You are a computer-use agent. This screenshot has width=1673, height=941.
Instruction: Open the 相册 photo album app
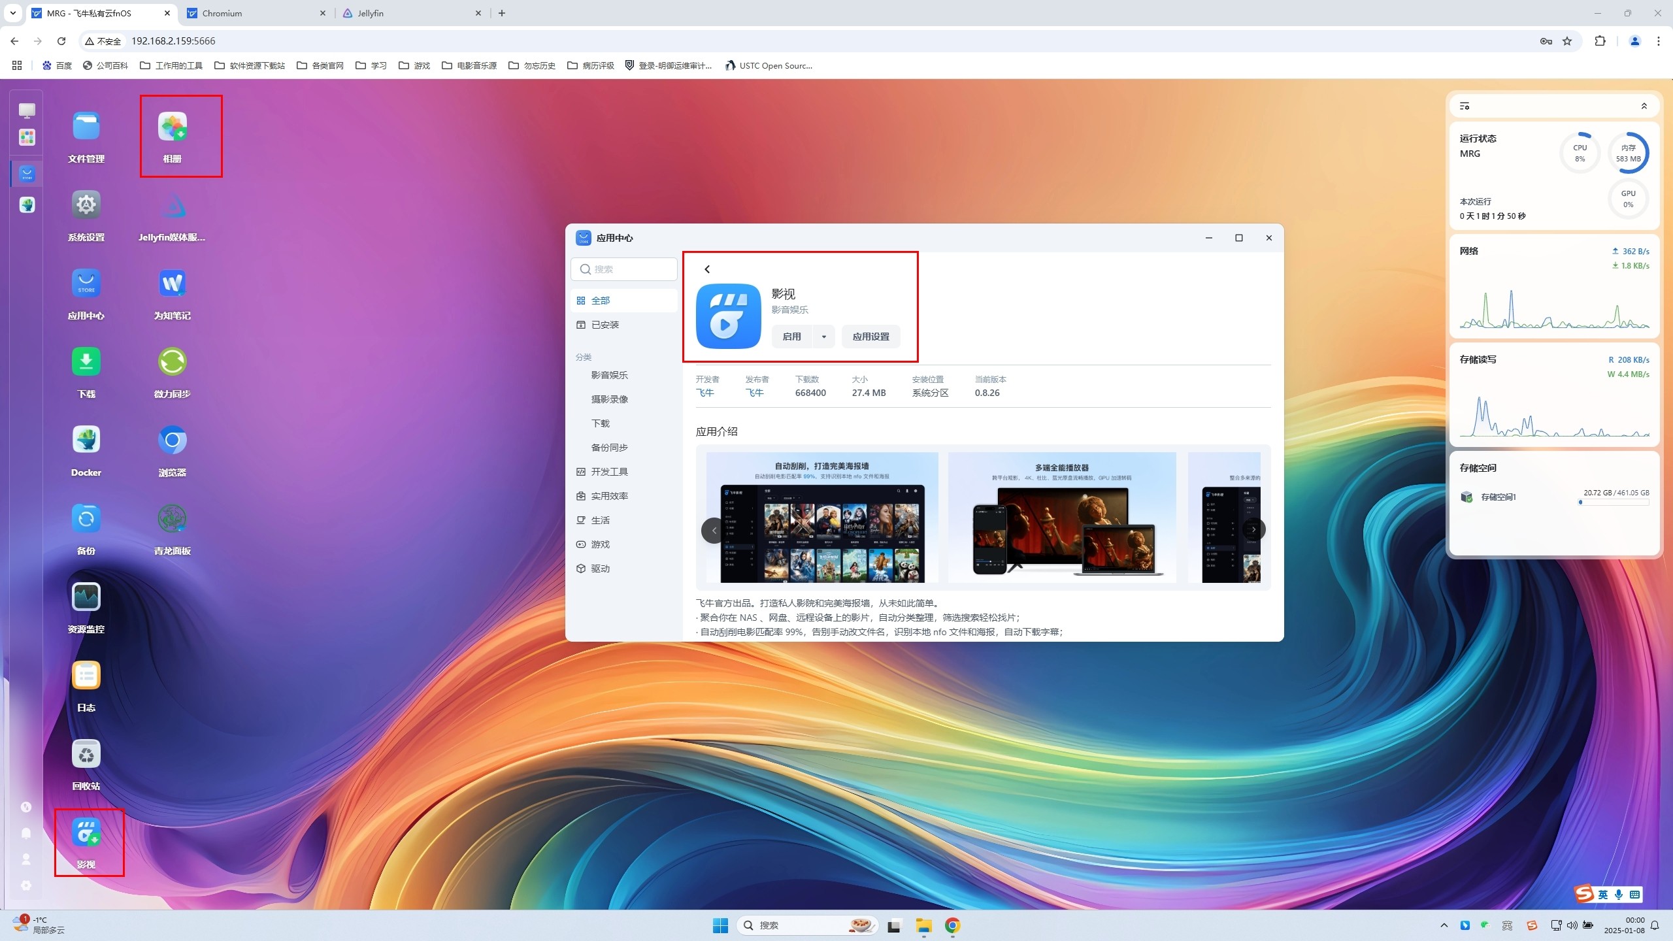(173, 127)
